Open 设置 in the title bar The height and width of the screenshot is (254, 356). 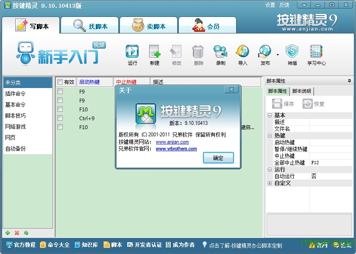(x=270, y=5)
